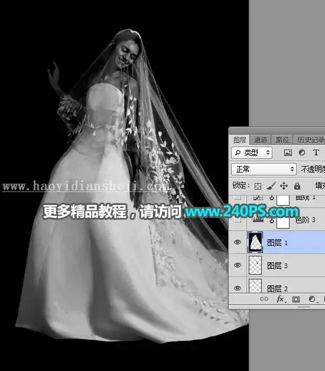Hide 图层 3 with its eye icon

click(238, 265)
